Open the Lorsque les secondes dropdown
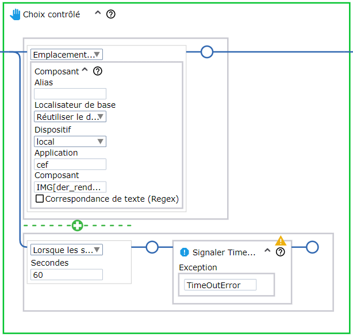The width and height of the screenshot is (353, 336). 67,250
